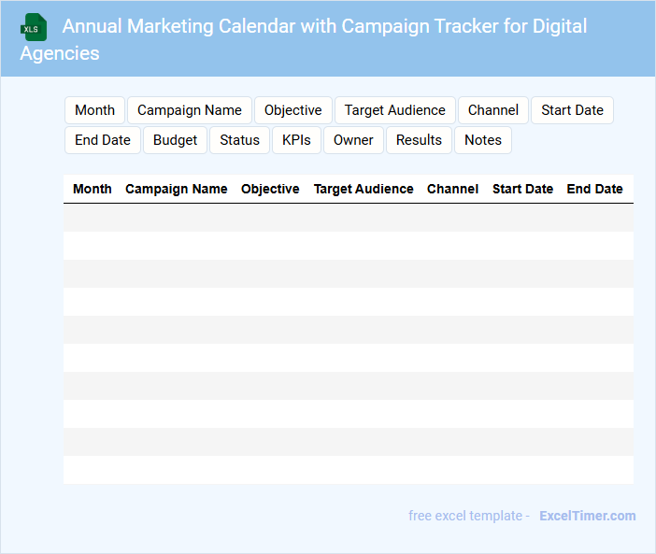Click the End Date tag

pyautogui.click(x=103, y=140)
